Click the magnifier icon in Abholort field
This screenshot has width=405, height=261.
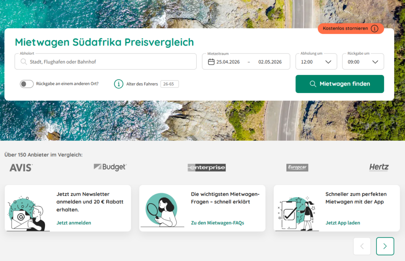point(24,61)
